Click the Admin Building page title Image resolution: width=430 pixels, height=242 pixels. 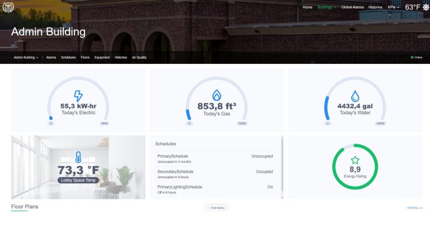48,32
